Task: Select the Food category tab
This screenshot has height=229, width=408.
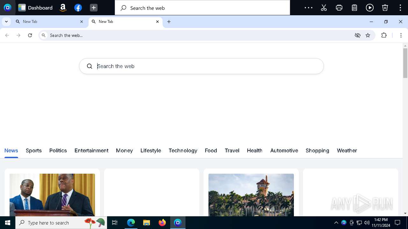Action: tap(211, 151)
